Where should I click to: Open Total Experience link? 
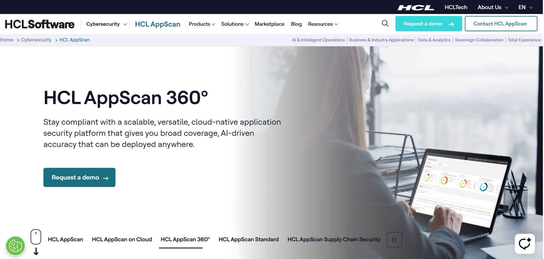[524, 40]
